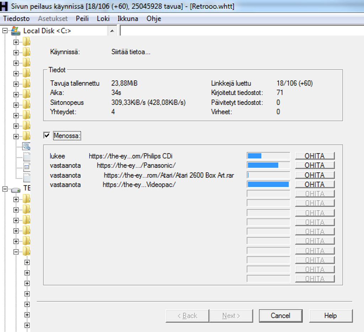Open the Loki menu
The height and width of the screenshot is (332, 364).
pos(103,18)
